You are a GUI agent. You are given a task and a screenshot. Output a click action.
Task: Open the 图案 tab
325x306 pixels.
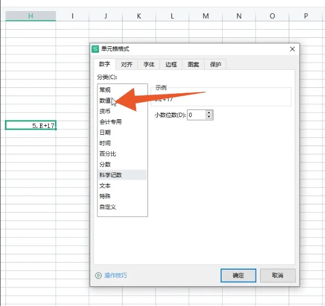193,64
